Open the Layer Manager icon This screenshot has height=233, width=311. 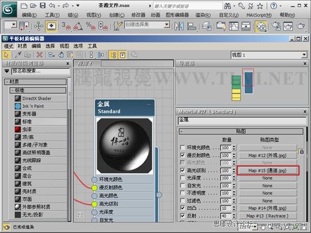[x=206, y=26]
